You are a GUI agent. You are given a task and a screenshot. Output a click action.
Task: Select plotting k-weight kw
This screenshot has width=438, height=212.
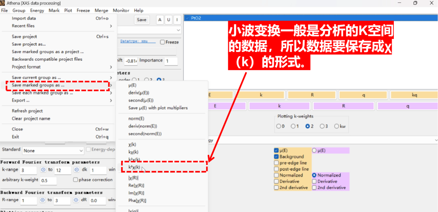[337, 126]
